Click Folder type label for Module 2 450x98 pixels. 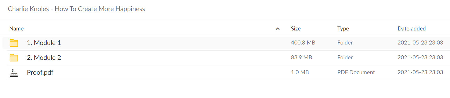345,57
